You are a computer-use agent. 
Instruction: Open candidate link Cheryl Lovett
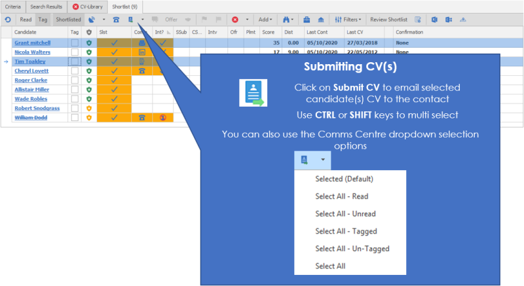point(30,71)
